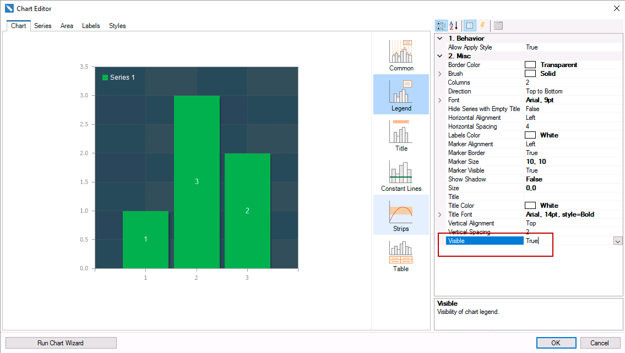The width and height of the screenshot is (625, 353).
Task: Show the Events lightning icon
Action: click(x=482, y=26)
